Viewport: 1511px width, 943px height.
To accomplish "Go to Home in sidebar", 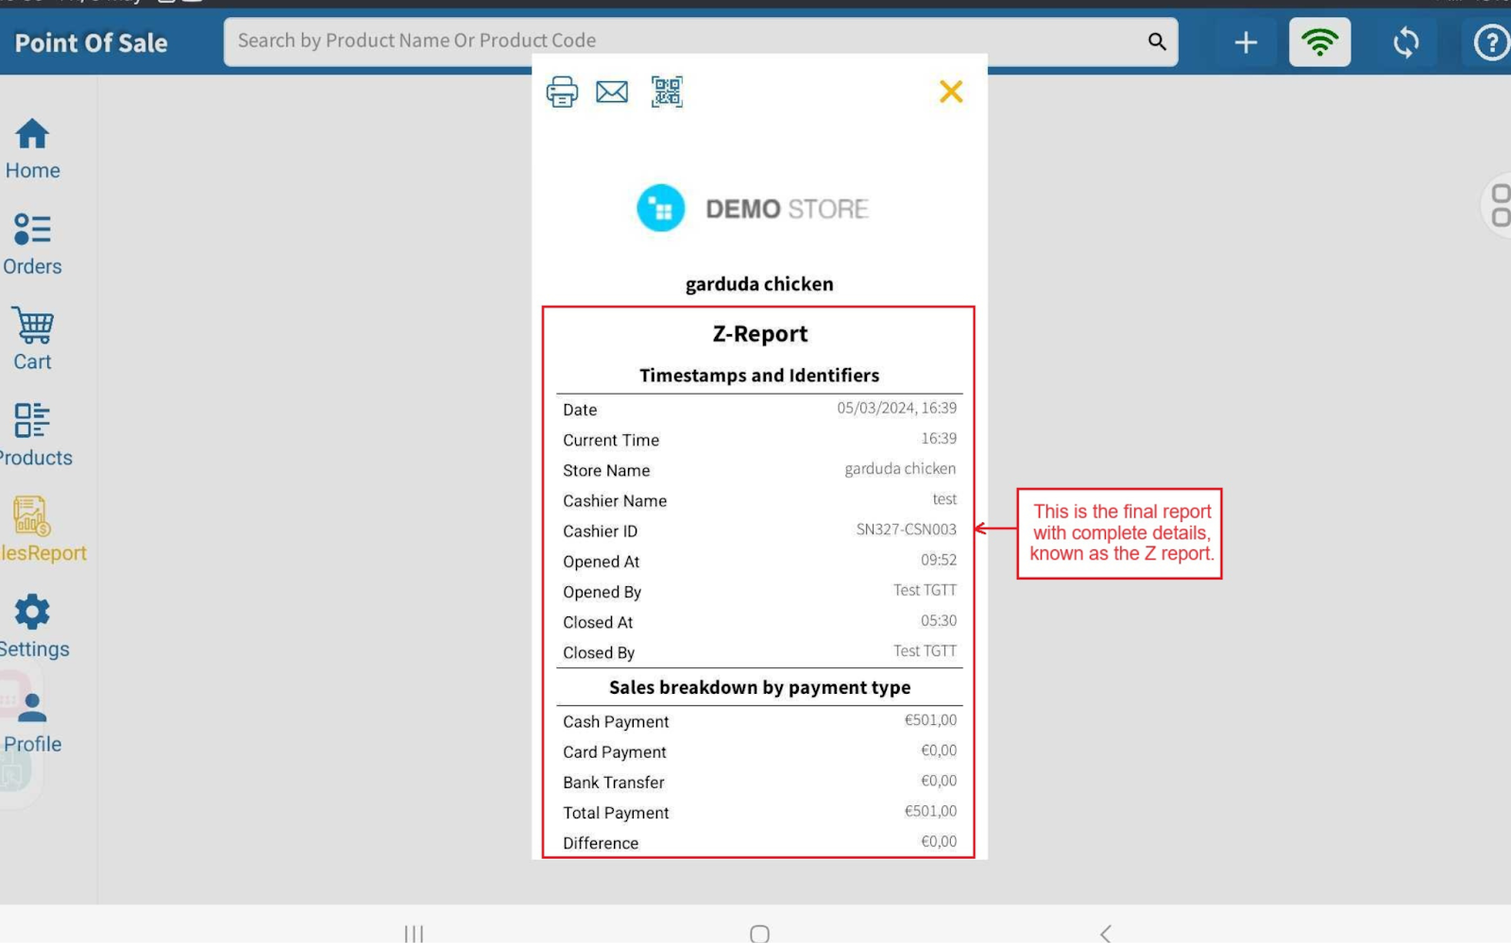I will tap(32, 148).
